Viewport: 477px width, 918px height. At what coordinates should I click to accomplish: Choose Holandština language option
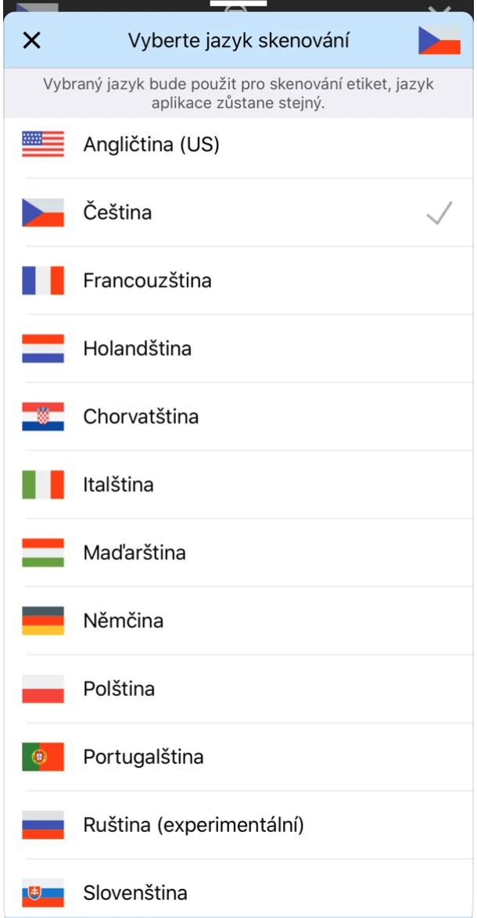(x=137, y=349)
